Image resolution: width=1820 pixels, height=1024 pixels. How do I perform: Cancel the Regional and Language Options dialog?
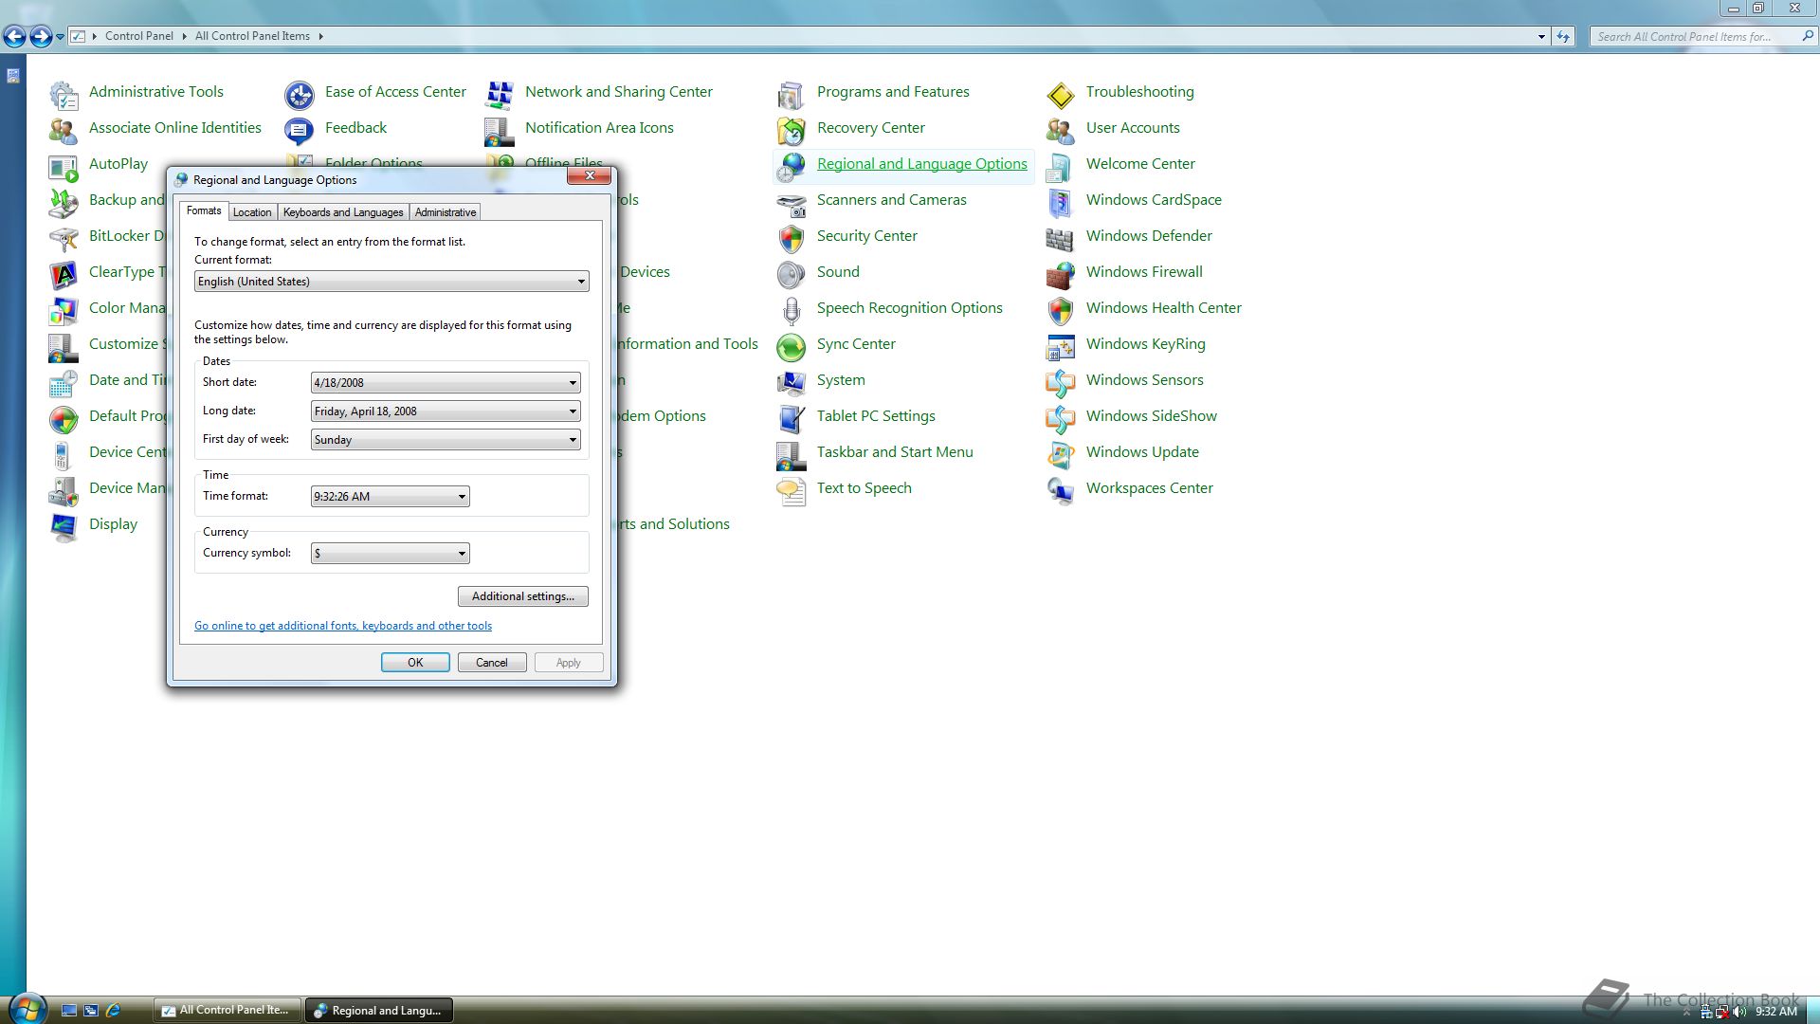(492, 663)
